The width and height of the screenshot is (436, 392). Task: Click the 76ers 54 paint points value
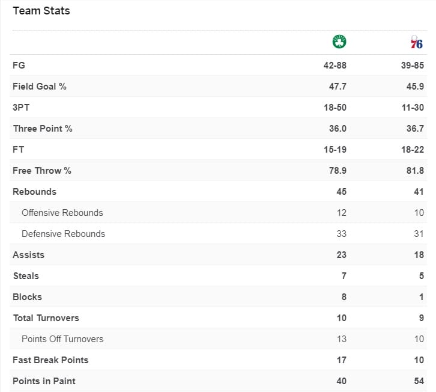click(418, 381)
